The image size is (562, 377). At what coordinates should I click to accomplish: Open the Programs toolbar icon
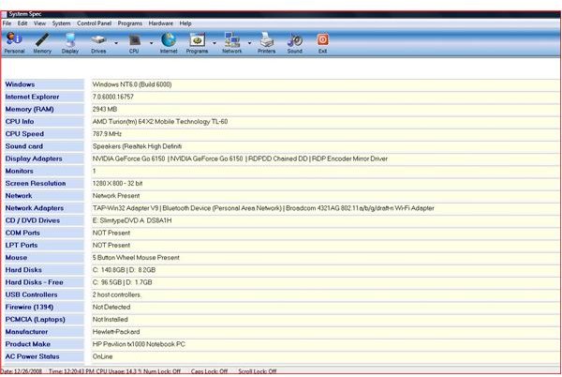(197, 43)
